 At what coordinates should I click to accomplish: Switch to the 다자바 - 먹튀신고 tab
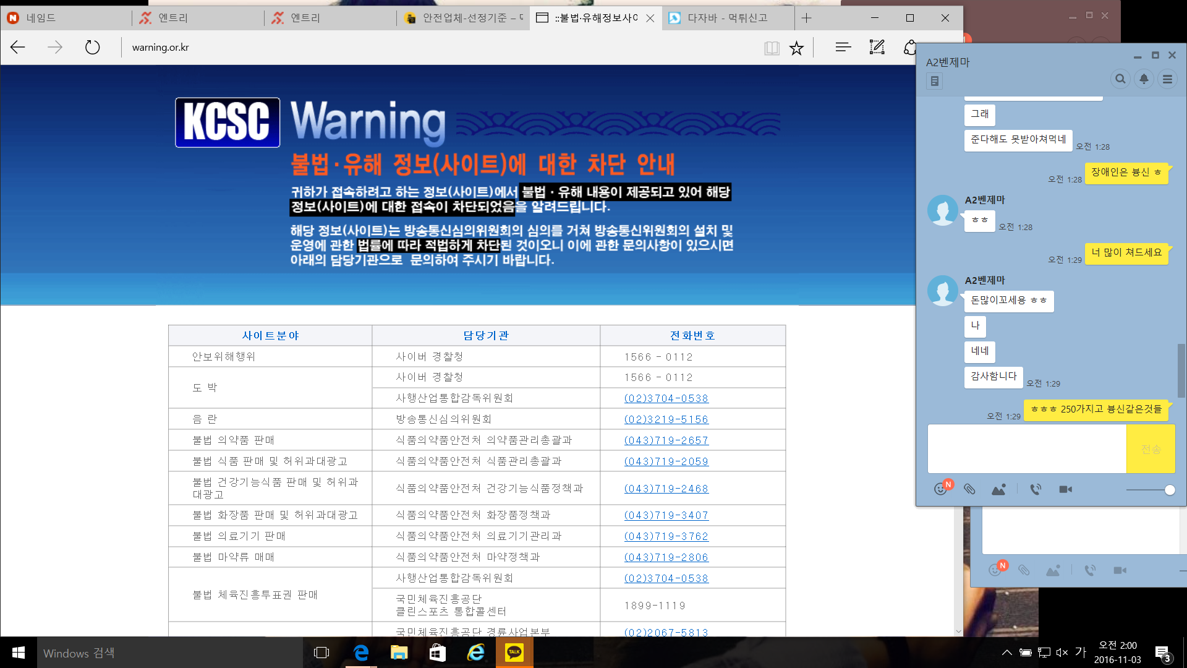[x=728, y=18]
